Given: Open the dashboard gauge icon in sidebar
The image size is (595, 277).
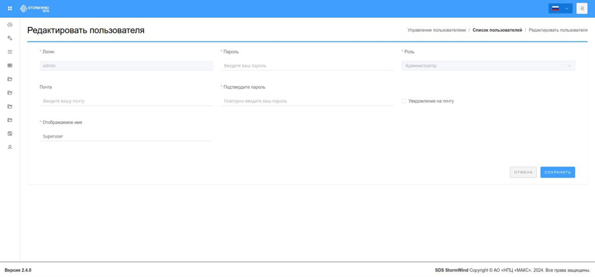Looking at the screenshot, I should click(x=10, y=24).
